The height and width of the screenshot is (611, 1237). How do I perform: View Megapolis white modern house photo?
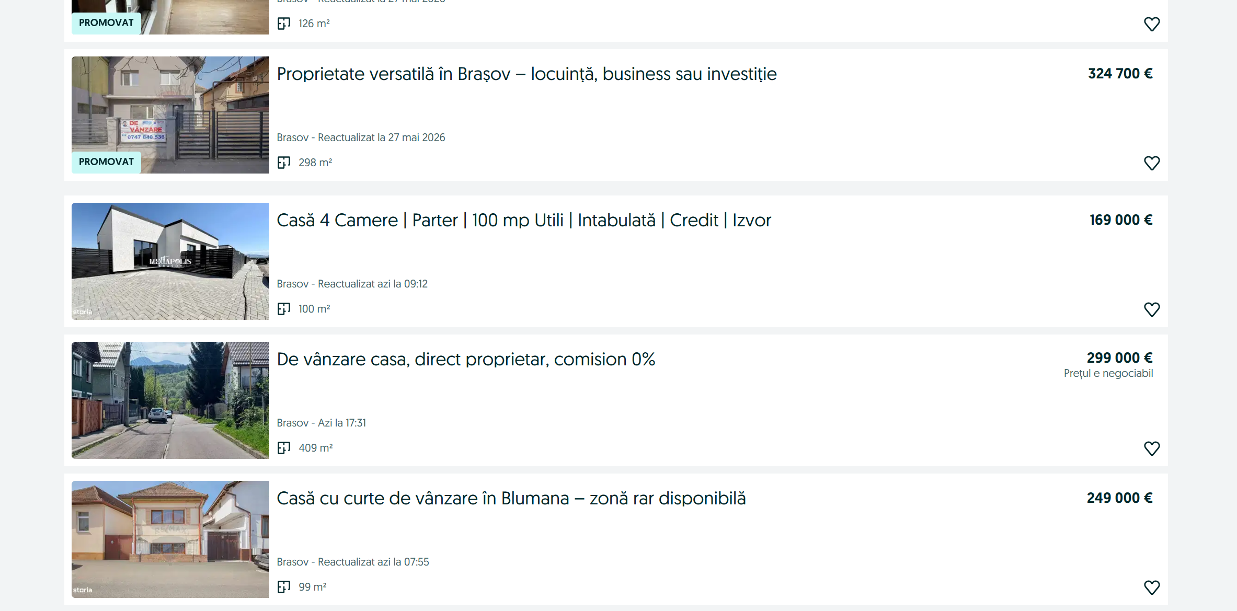pyautogui.click(x=170, y=261)
